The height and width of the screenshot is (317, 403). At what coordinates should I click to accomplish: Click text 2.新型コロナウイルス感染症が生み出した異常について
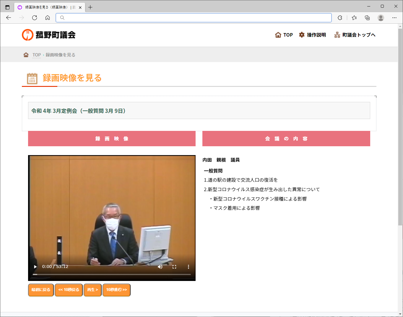[262, 189]
